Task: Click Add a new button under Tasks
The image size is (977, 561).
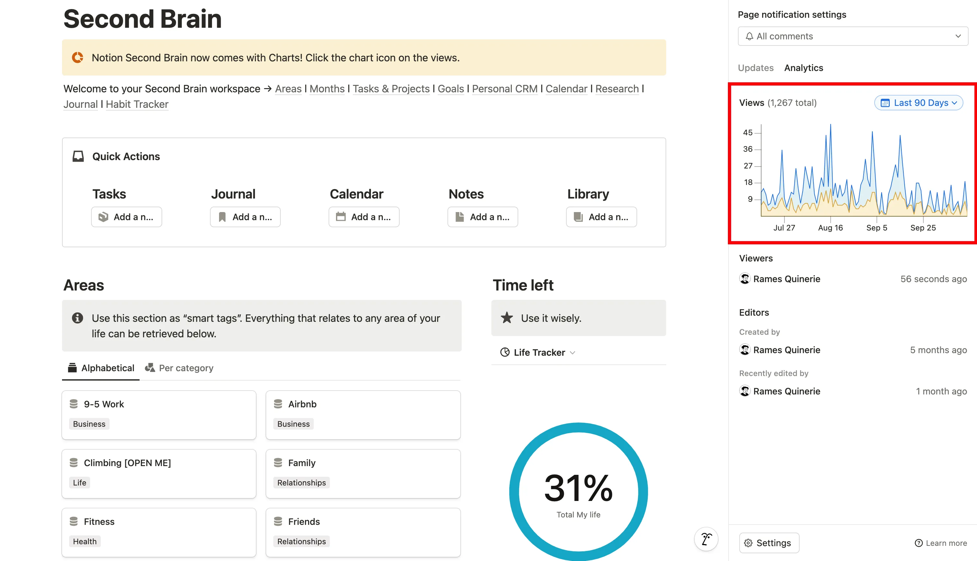Action: coord(126,217)
